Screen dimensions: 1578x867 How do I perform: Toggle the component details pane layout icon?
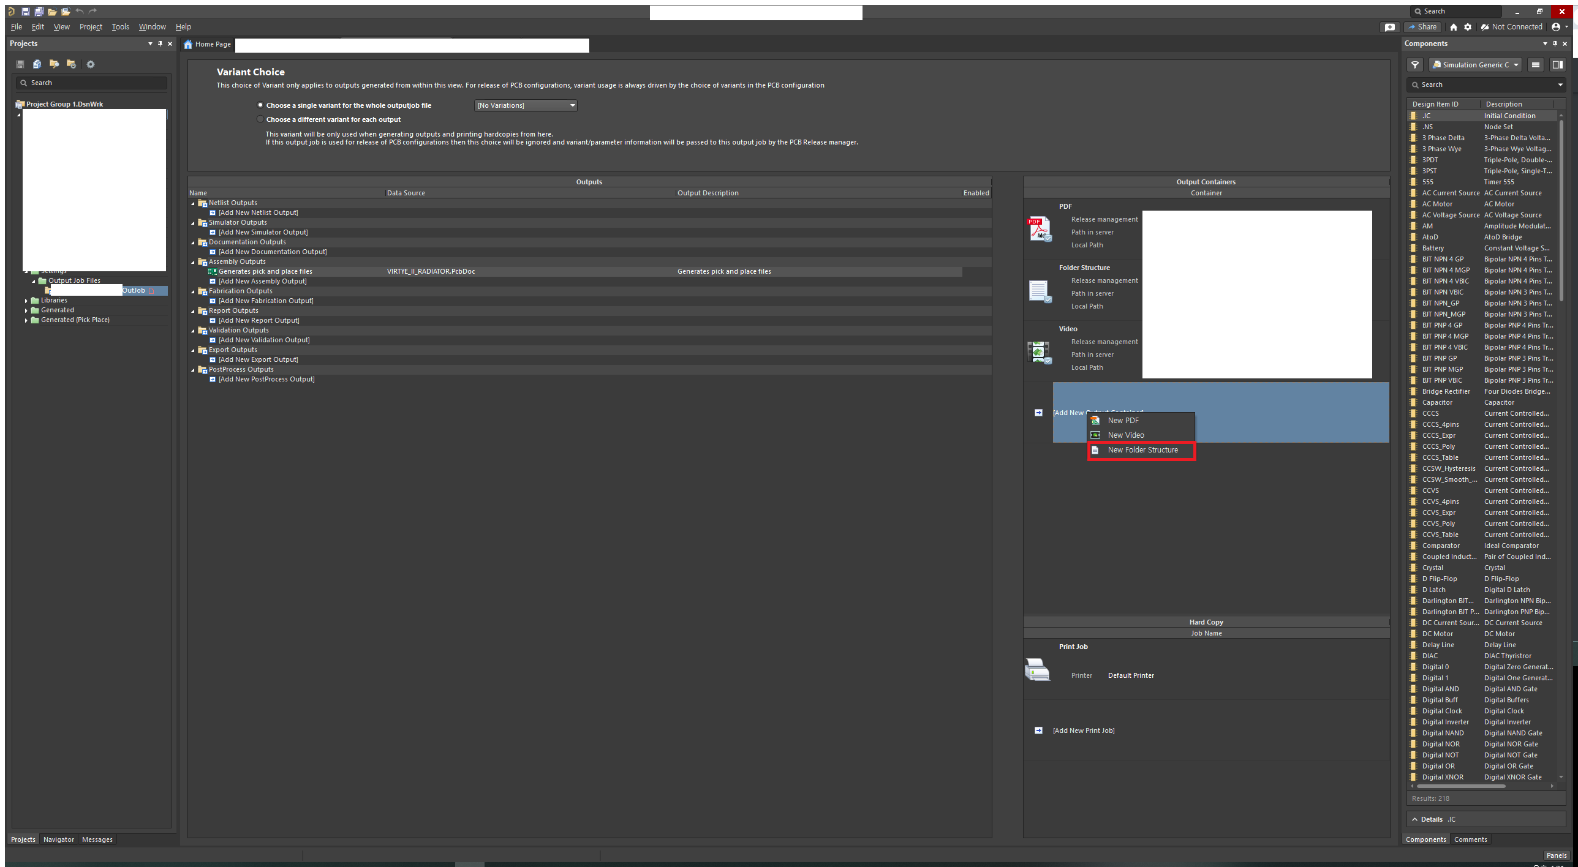[1557, 65]
